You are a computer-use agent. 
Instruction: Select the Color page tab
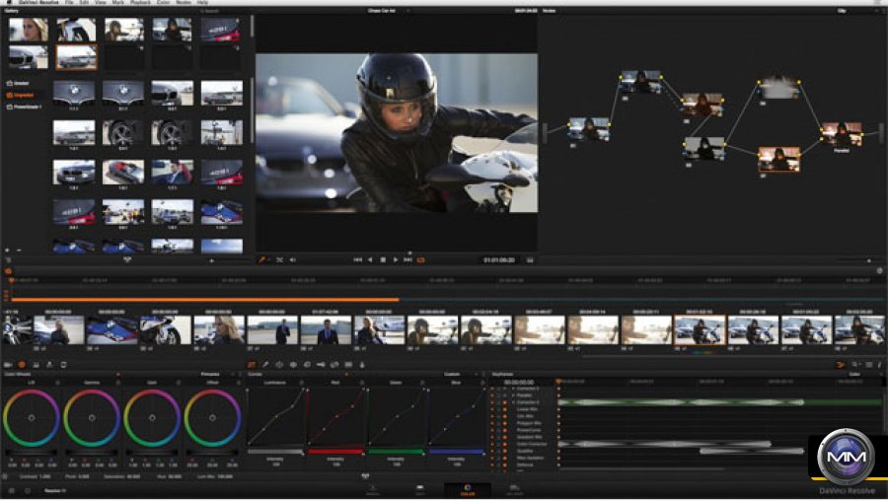[x=468, y=490]
